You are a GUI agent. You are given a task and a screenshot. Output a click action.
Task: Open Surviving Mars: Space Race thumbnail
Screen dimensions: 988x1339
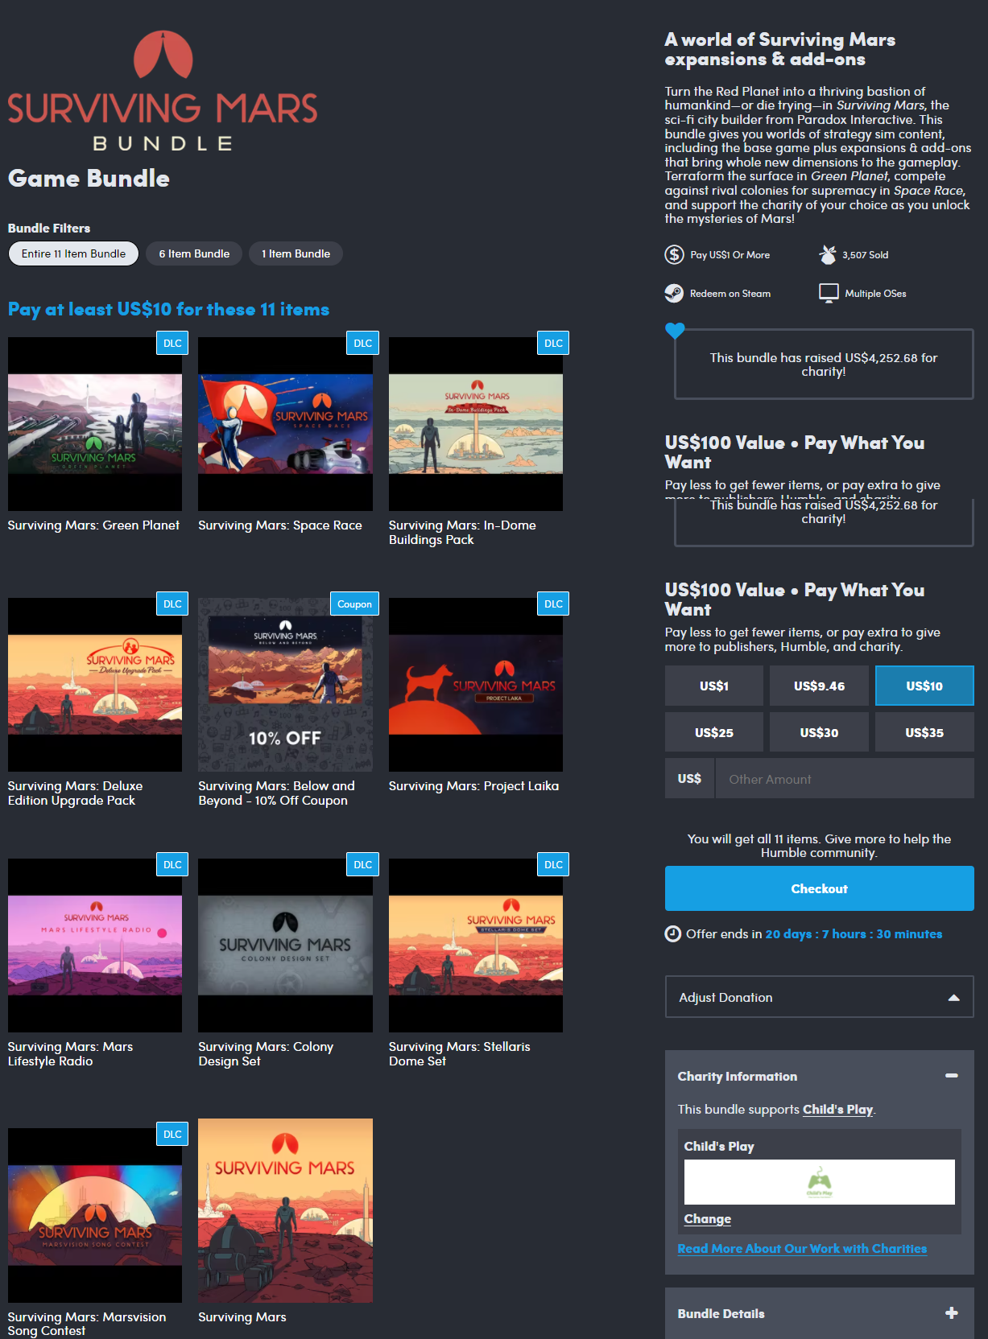point(285,424)
